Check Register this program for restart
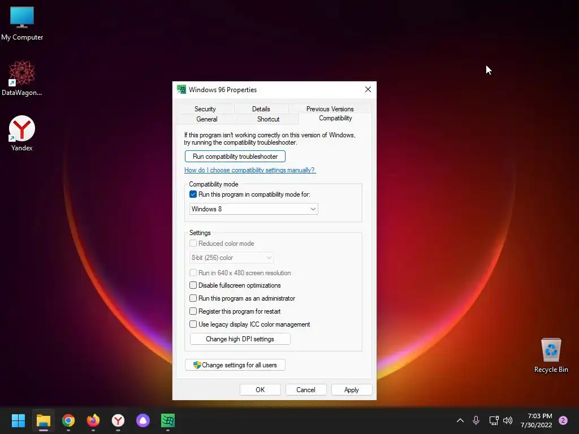 point(193,311)
